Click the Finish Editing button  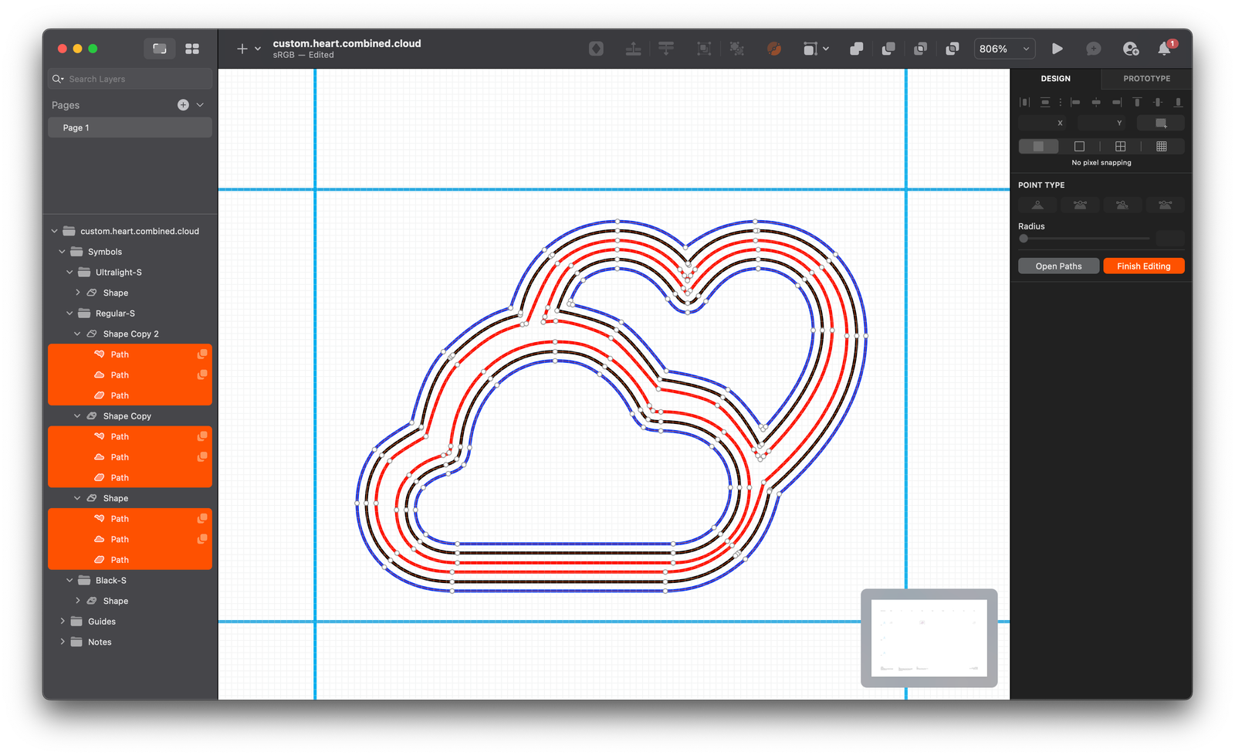(1143, 265)
